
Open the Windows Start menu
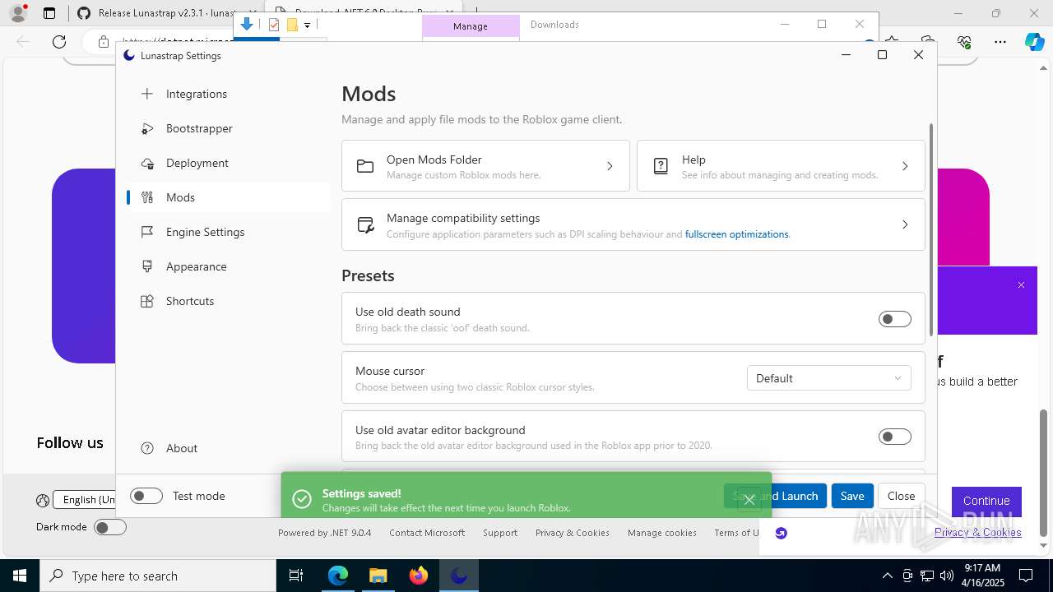click(x=20, y=576)
